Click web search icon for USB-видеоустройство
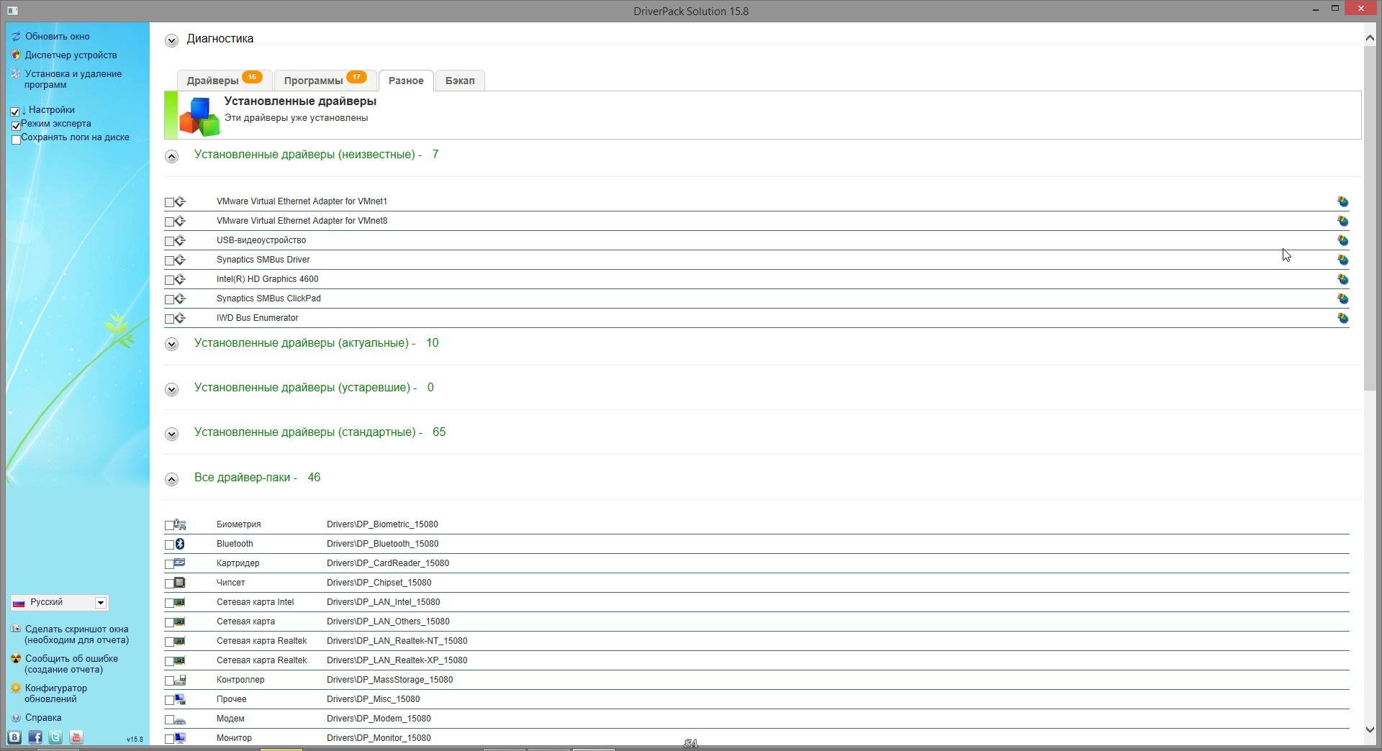The width and height of the screenshot is (1382, 751). pyautogui.click(x=1342, y=240)
